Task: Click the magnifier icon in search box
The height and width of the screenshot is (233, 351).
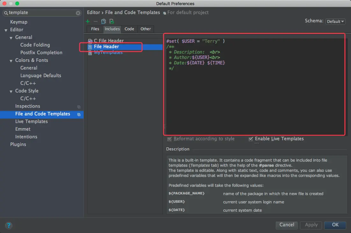Action: point(6,13)
